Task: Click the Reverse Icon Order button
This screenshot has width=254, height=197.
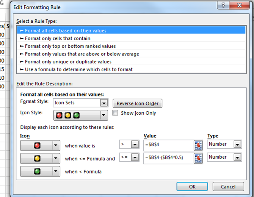Action: (x=138, y=104)
